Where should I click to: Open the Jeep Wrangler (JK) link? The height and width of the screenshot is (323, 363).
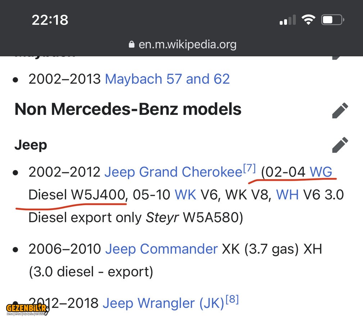[x=163, y=303]
